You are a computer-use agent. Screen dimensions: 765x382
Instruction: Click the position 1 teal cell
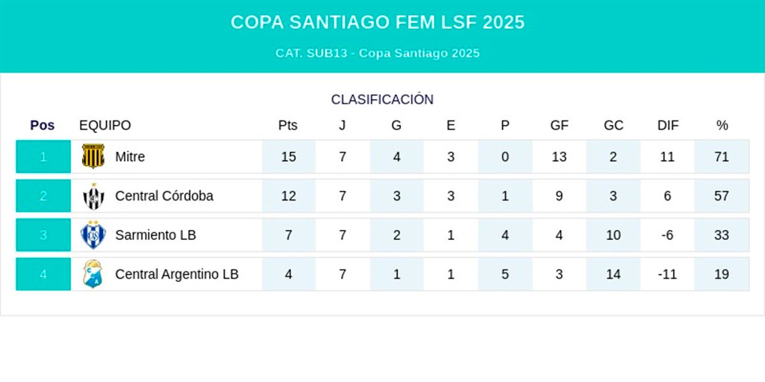tap(43, 157)
